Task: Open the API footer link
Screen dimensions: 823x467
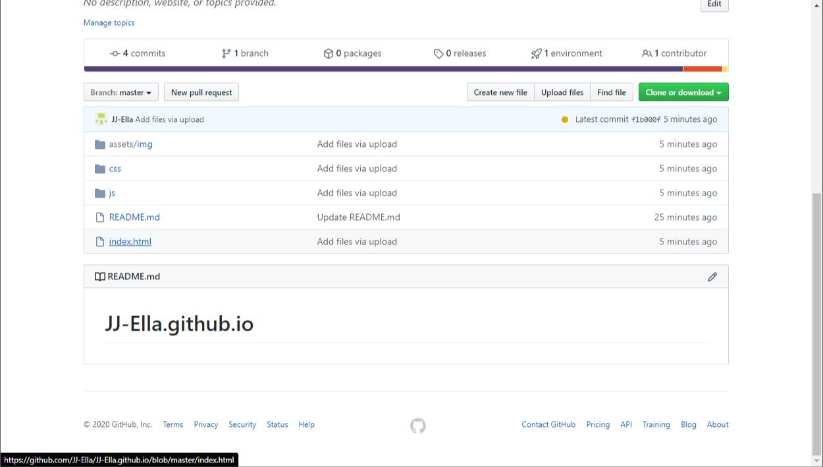Action: 626,425
